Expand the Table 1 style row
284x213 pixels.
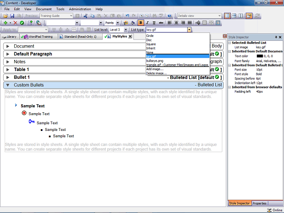point(8,70)
